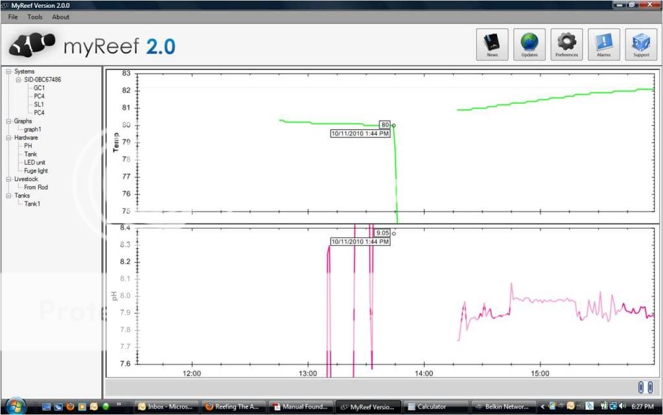Screen dimensions: 663x415
Task: Click the Livestock category label
Action: tap(26, 179)
